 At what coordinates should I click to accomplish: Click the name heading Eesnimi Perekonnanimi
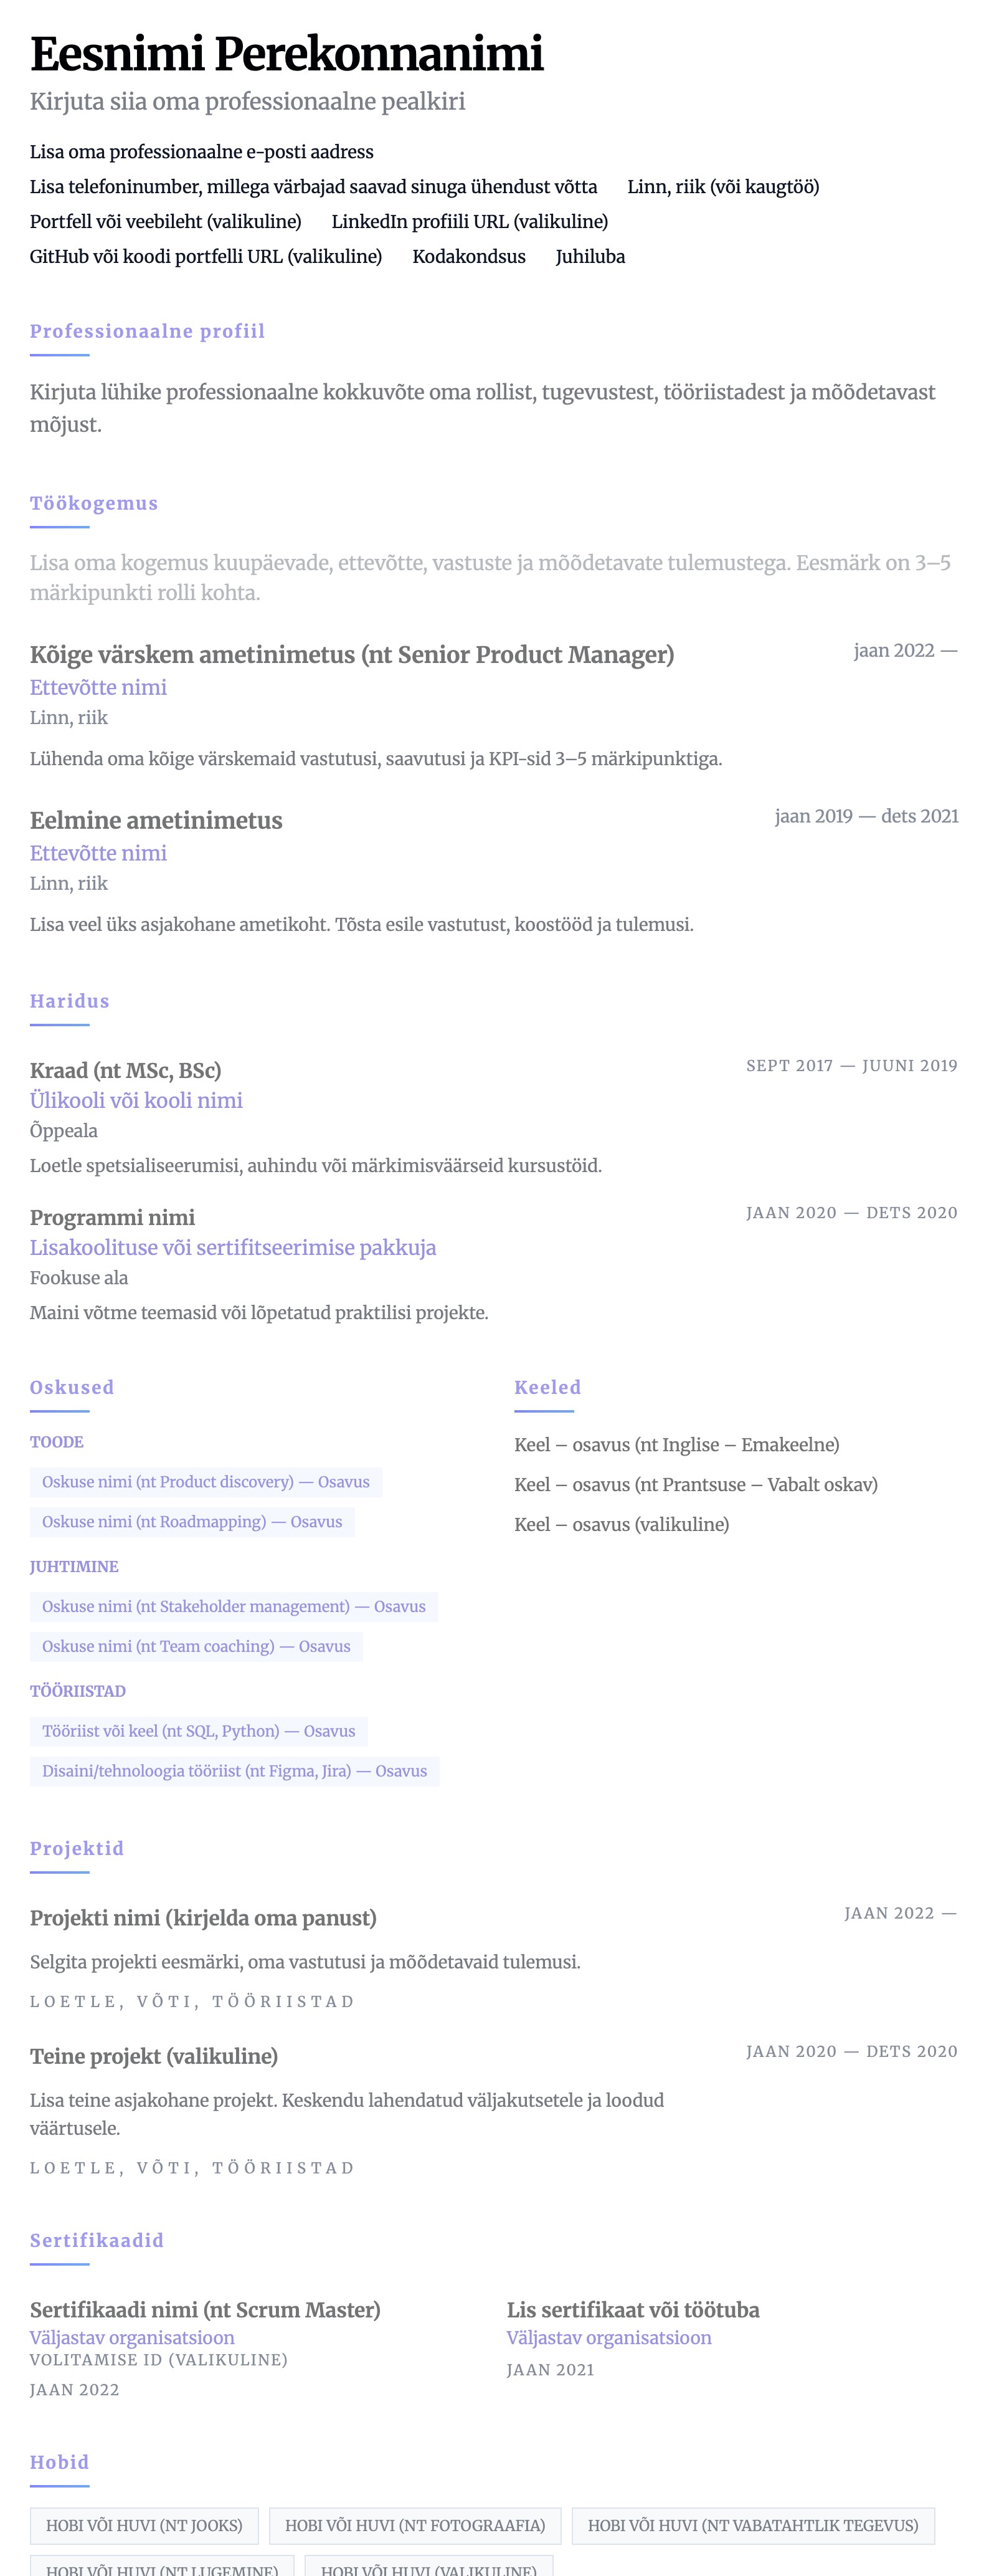point(286,54)
